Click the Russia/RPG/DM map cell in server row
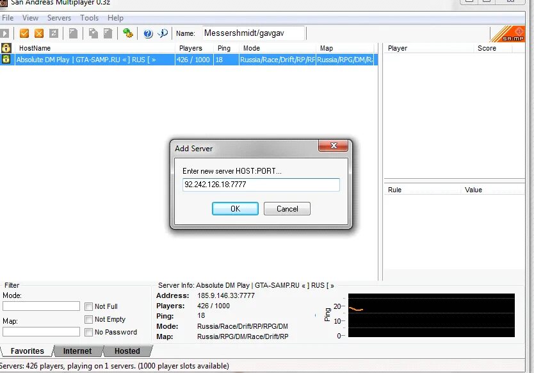 coord(344,60)
